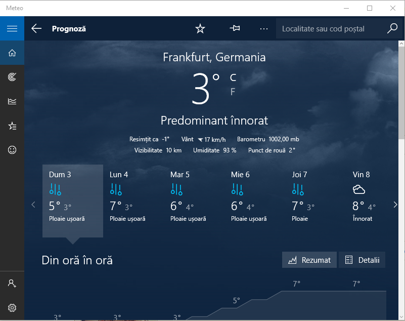Switch temperature units to Fahrenheit
405x321 pixels.
pyautogui.click(x=233, y=92)
